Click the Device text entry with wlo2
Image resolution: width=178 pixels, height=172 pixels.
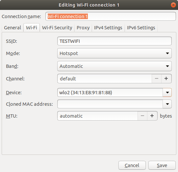110,93
